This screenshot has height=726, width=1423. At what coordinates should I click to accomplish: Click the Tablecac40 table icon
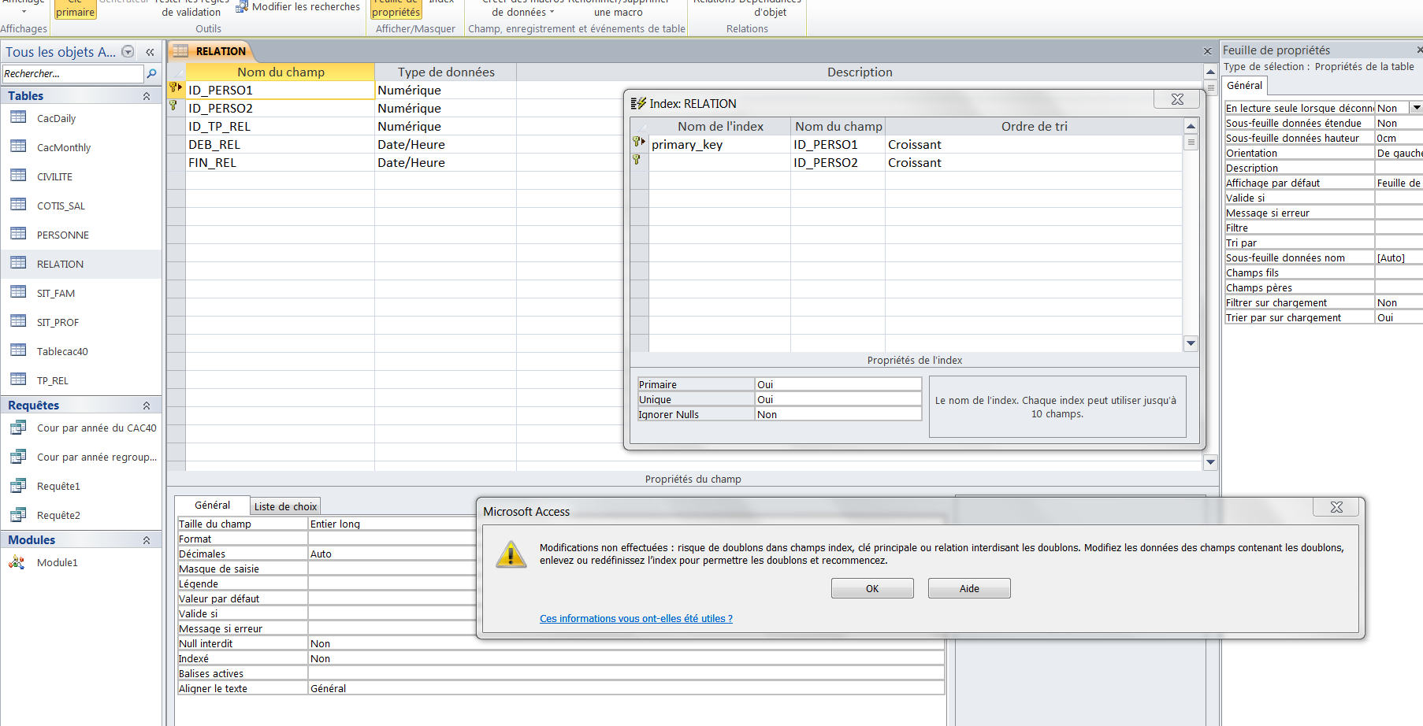(x=19, y=350)
